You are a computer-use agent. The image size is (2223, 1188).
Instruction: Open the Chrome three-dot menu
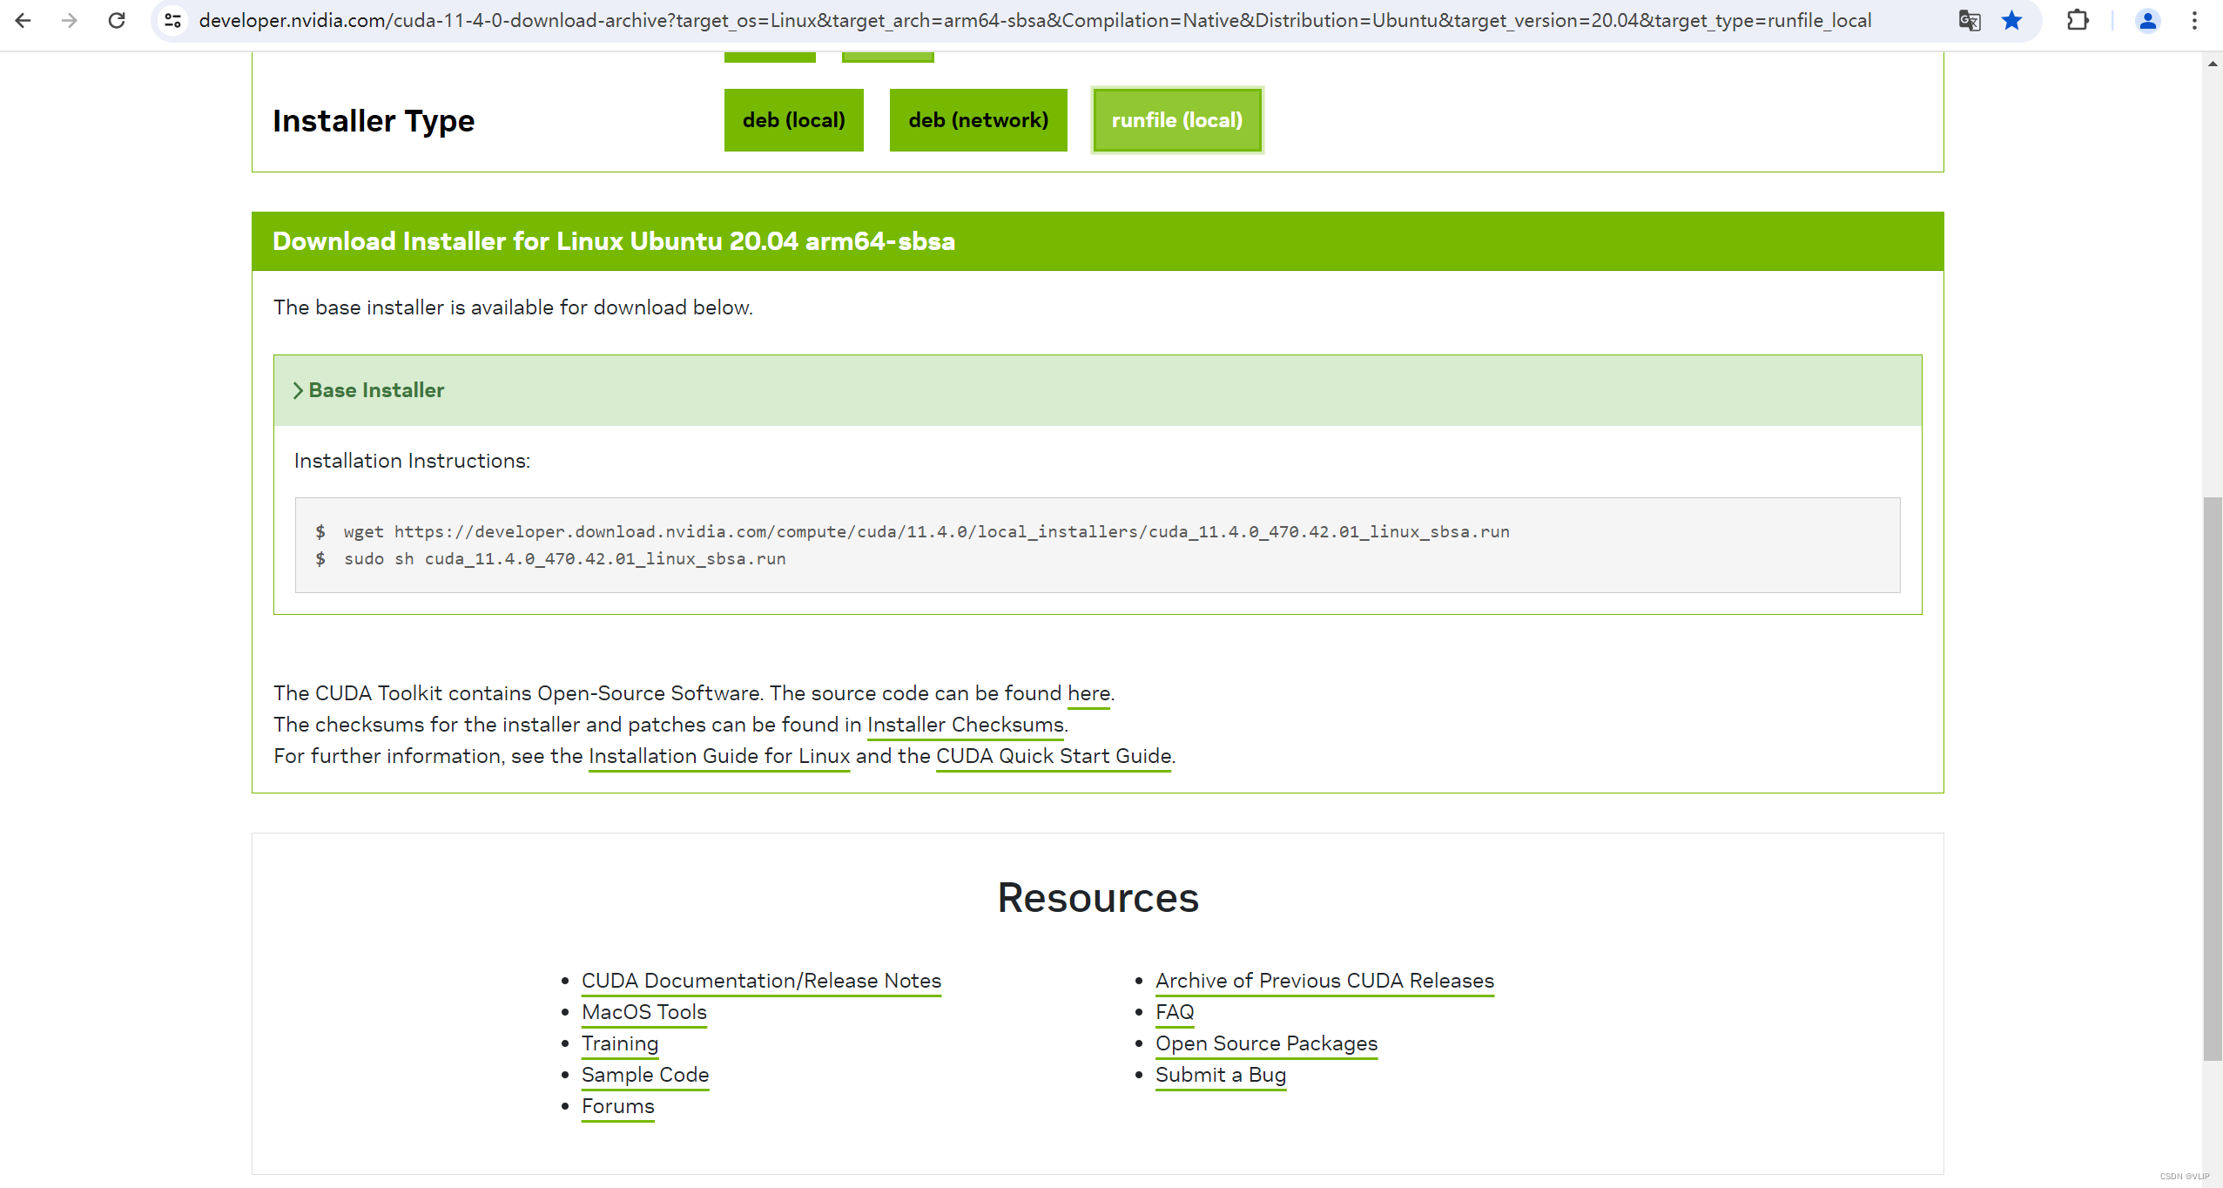click(2194, 20)
